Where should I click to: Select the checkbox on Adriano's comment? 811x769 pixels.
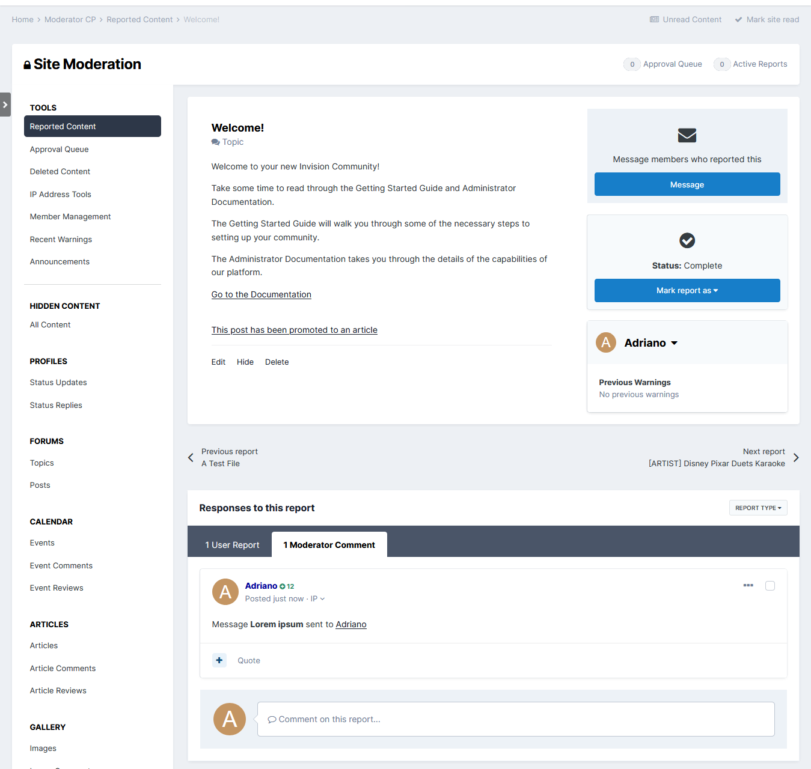point(770,586)
